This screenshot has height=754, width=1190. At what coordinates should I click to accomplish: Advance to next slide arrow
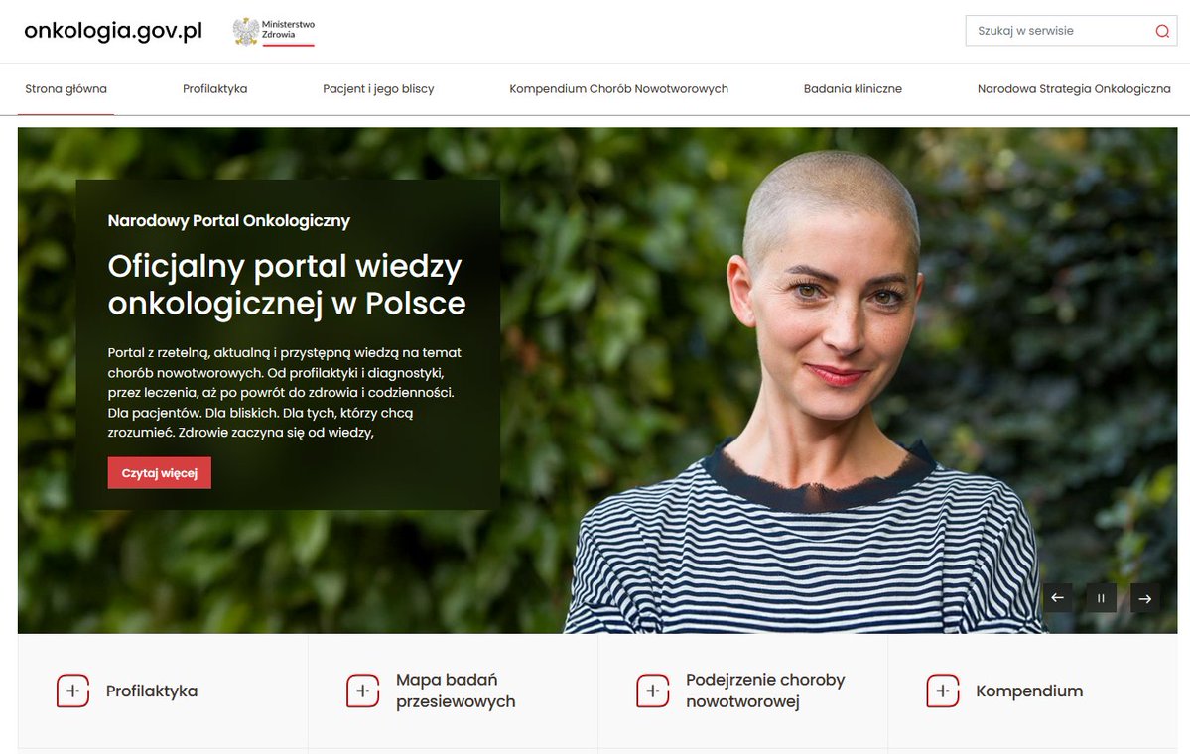[x=1145, y=597]
